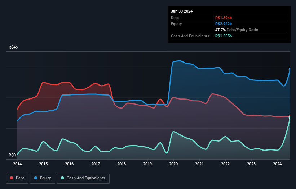
Task: Click the 2016 x-axis label
Action: (x=69, y=164)
